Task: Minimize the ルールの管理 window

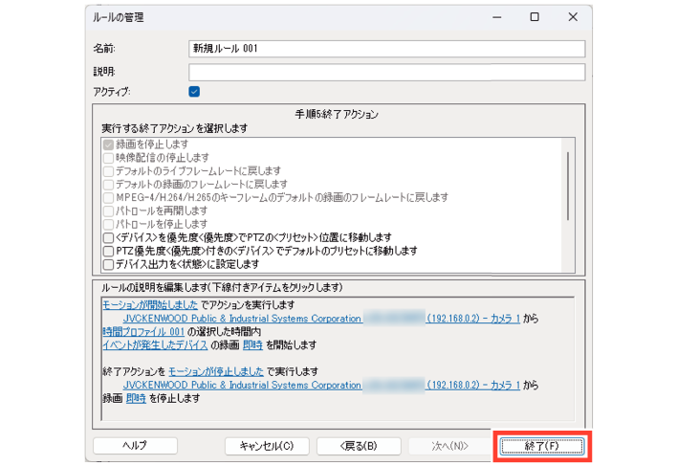Action: click(x=497, y=17)
